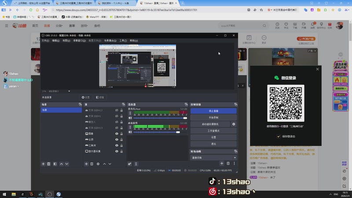Mute the 麦克风/Aux audio channel

[130, 118]
